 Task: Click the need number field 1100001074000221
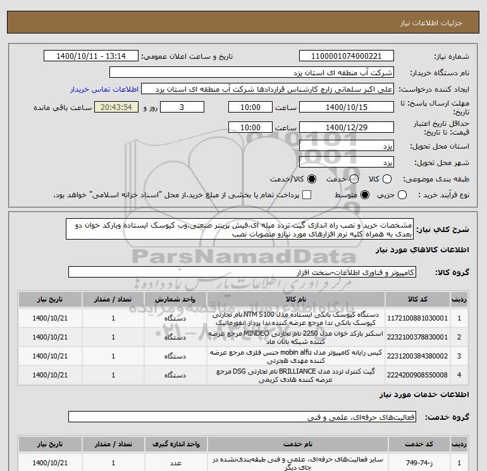pyautogui.click(x=347, y=56)
